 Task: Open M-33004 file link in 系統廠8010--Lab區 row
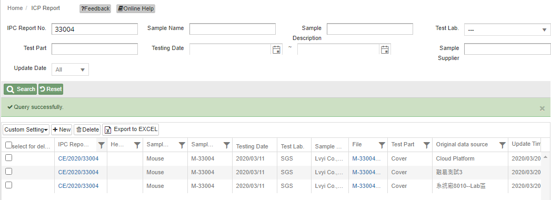(366, 186)
